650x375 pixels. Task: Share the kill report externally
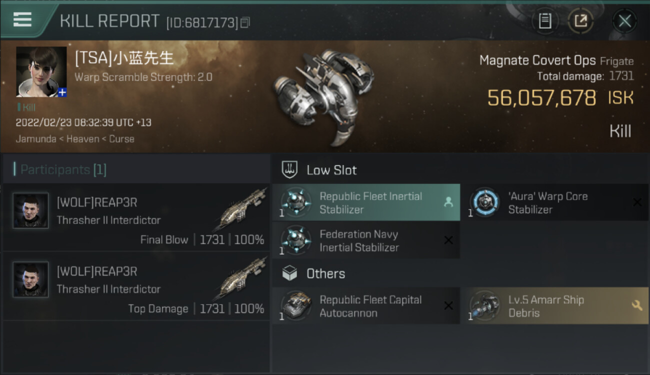(580, 21)
